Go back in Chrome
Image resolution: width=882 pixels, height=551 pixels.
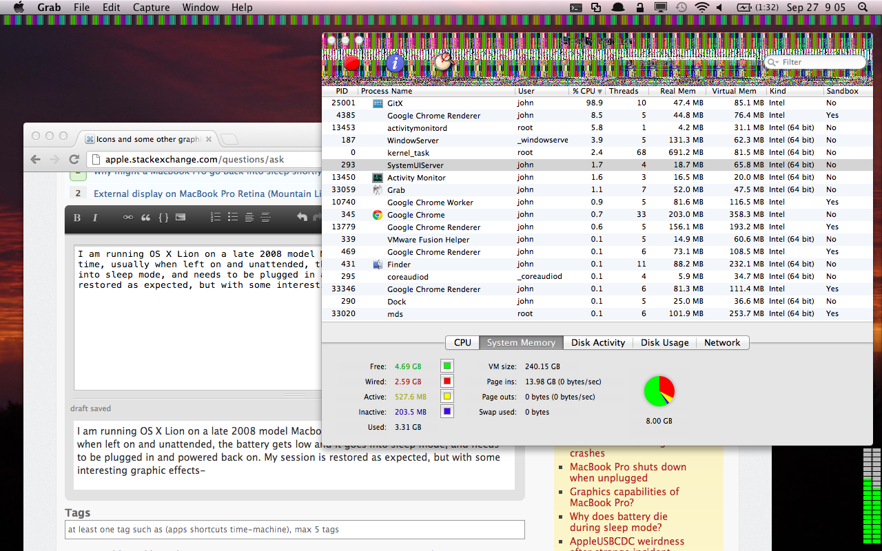36,160
